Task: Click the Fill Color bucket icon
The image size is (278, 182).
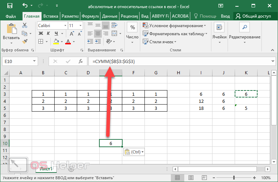Action: (x=56, y=42)
